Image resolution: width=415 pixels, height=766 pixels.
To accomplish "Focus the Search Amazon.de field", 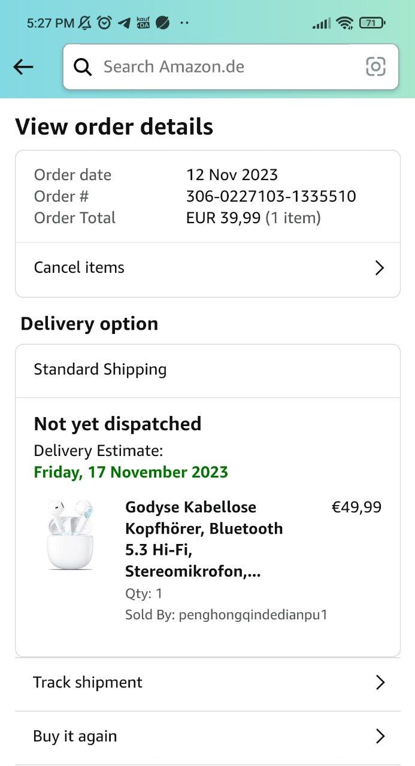I will 228,67.
